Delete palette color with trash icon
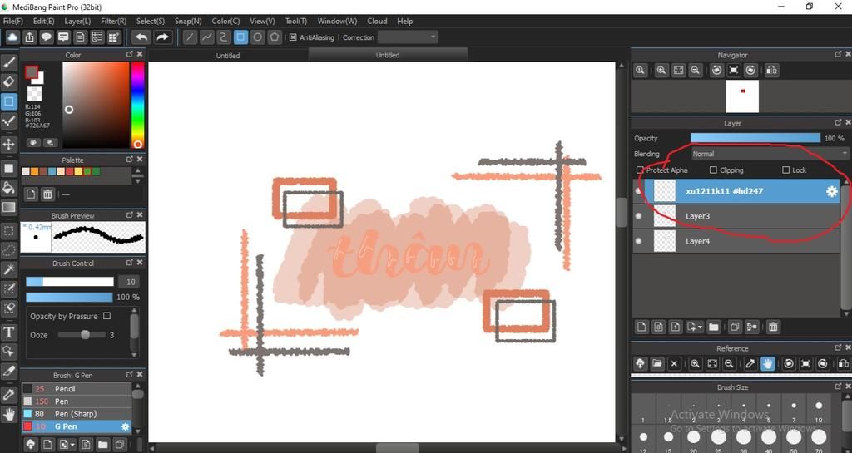This screenshot has height=453, width=852. (47, 194)
